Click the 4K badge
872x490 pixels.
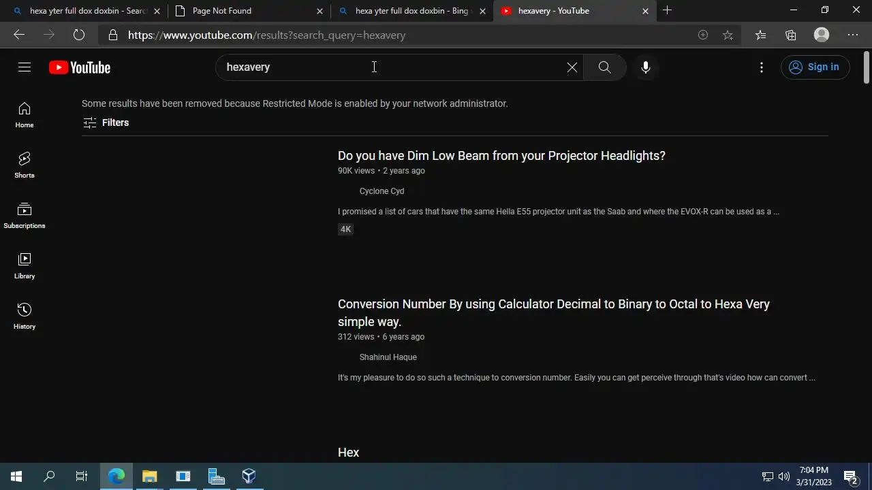point(345,229)
